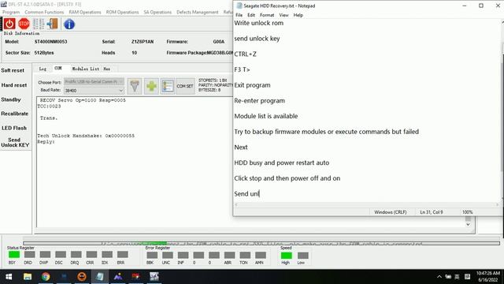Show hidden system tray icons
This screenshot has height=284, width=504.
(439, 277)
